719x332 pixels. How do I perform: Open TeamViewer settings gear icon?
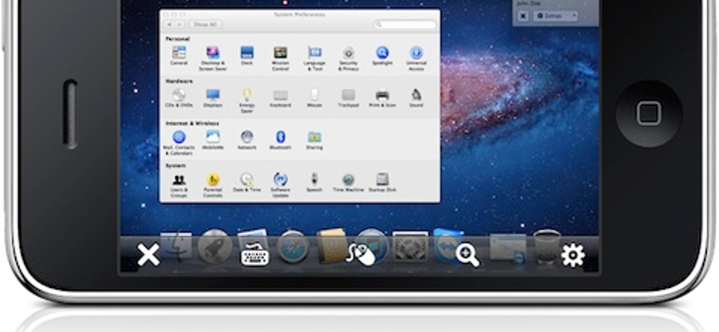click(573, 255)
